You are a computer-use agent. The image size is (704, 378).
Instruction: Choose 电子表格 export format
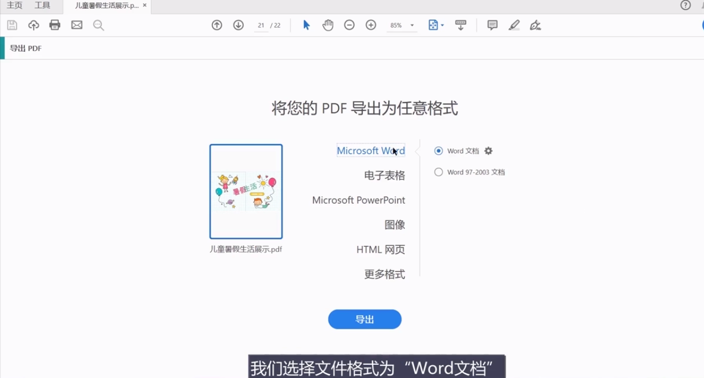(x=384, y=176)
